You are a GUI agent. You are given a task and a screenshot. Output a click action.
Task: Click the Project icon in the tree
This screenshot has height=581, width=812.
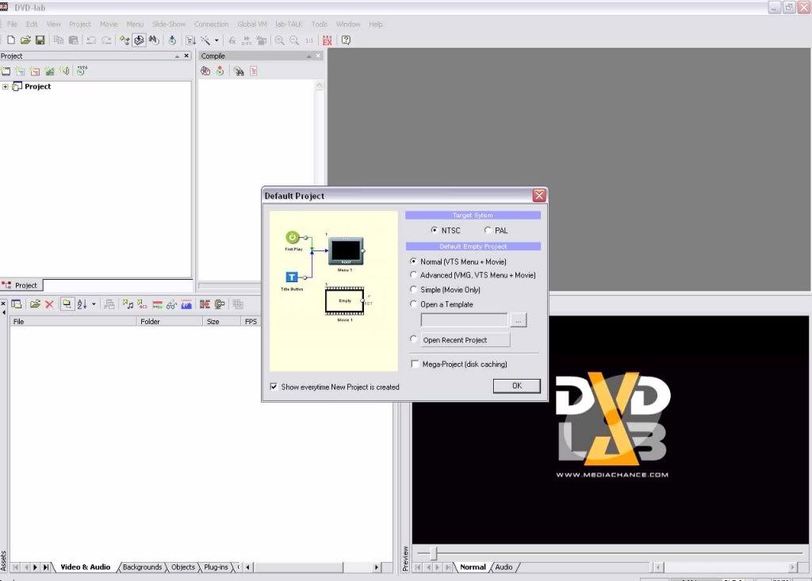(x=17, y=86)
